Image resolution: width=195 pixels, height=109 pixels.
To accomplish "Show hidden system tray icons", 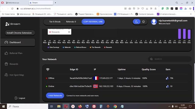I will click(x=169, y=106).
